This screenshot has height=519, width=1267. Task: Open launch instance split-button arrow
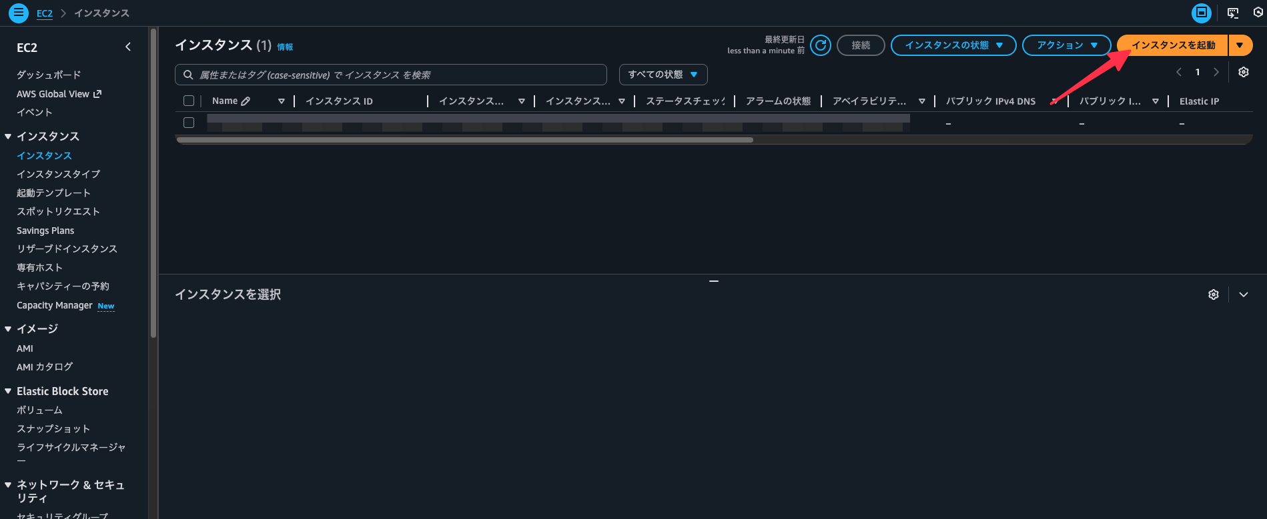coord(1240,45)
